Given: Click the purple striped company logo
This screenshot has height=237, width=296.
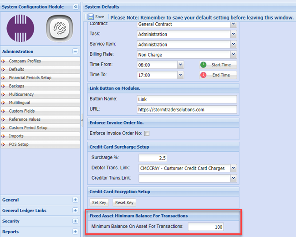Looking at the screenshot, I should 20,28.
